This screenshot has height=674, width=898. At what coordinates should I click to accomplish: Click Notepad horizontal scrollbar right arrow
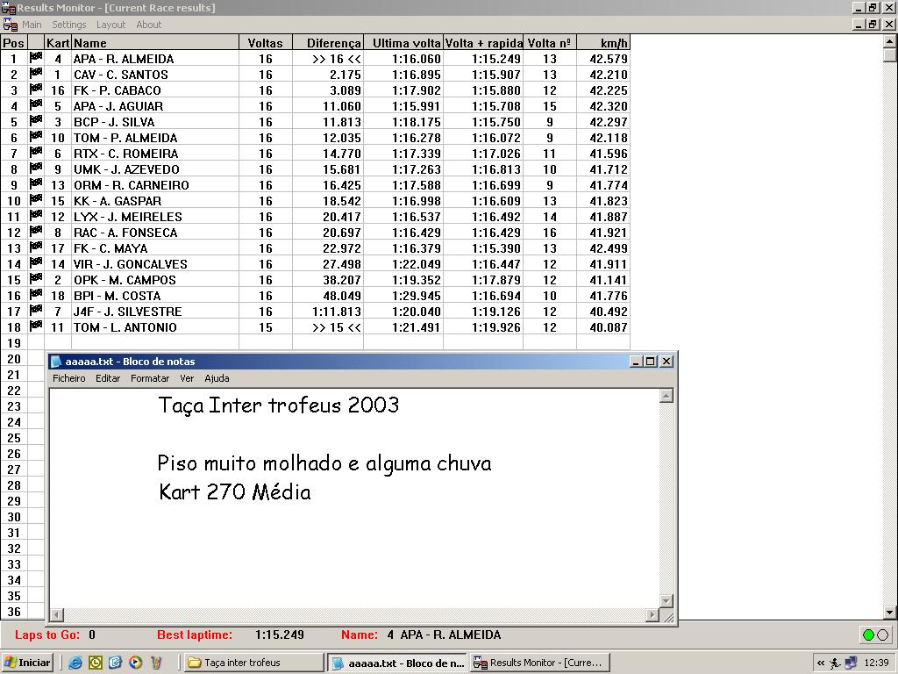pyautogui.click(x=652, y=615)
